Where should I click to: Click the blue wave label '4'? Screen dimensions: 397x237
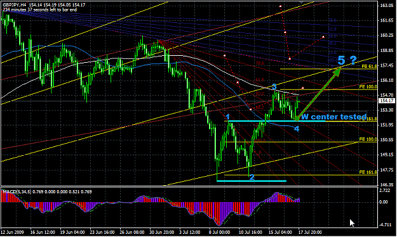[297, 129]
